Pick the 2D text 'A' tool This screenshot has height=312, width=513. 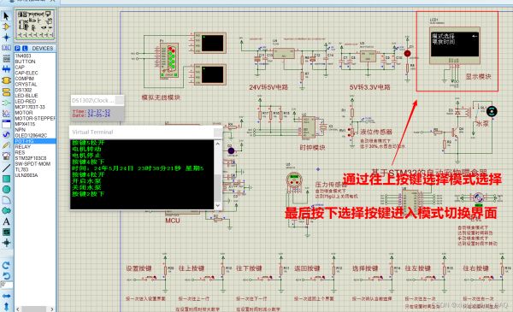6,221
